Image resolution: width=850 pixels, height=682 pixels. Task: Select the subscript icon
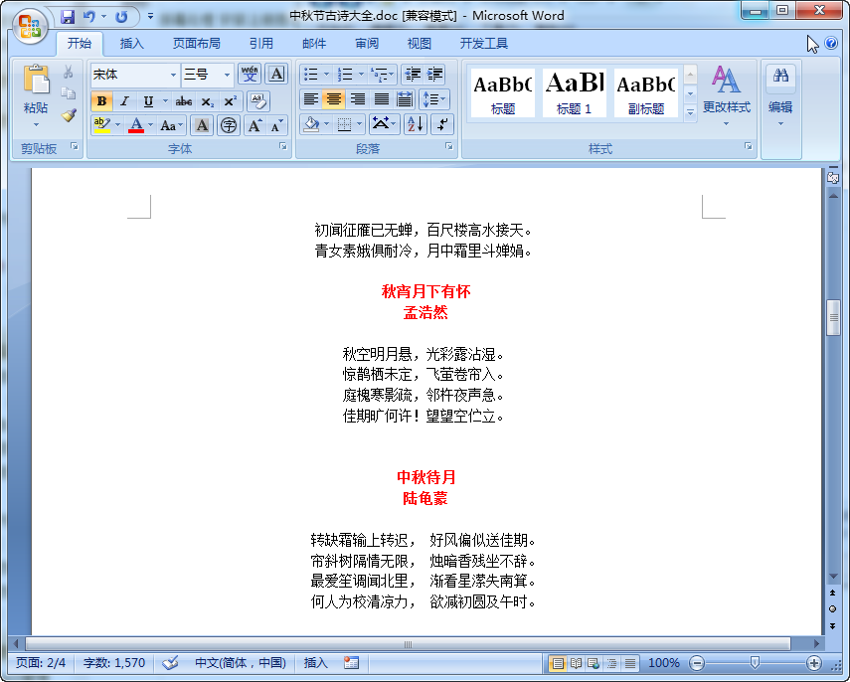pos(209,101)
